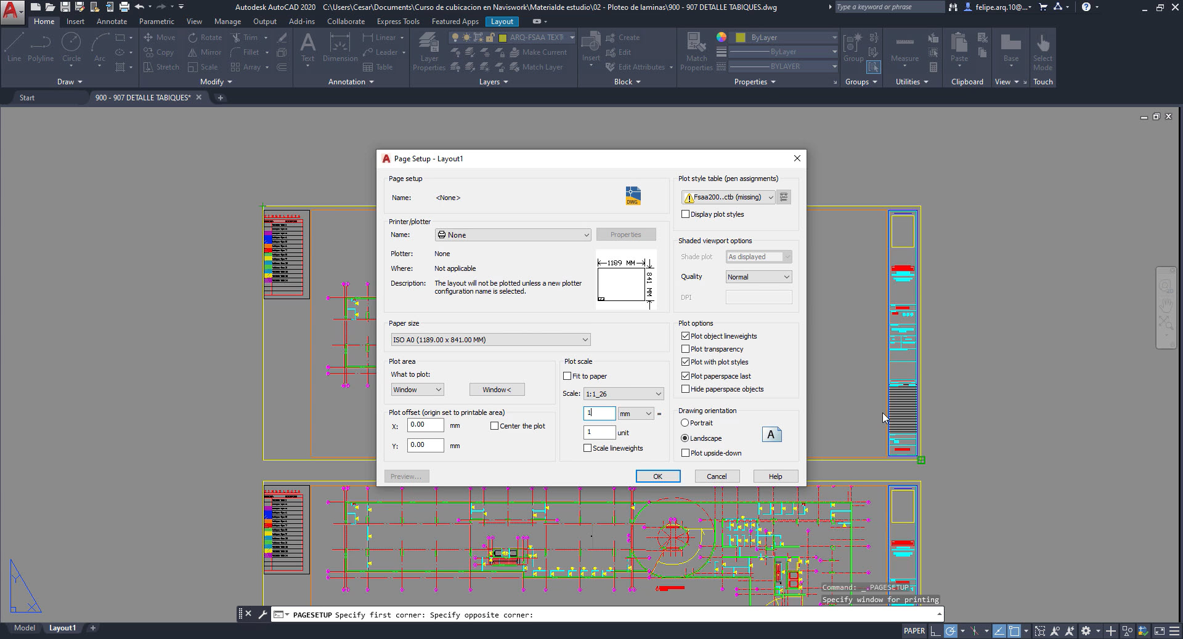Viewport: 1183px width, 639px height.
Task: Open plot style table editor icon
Action: coord(784,197)
